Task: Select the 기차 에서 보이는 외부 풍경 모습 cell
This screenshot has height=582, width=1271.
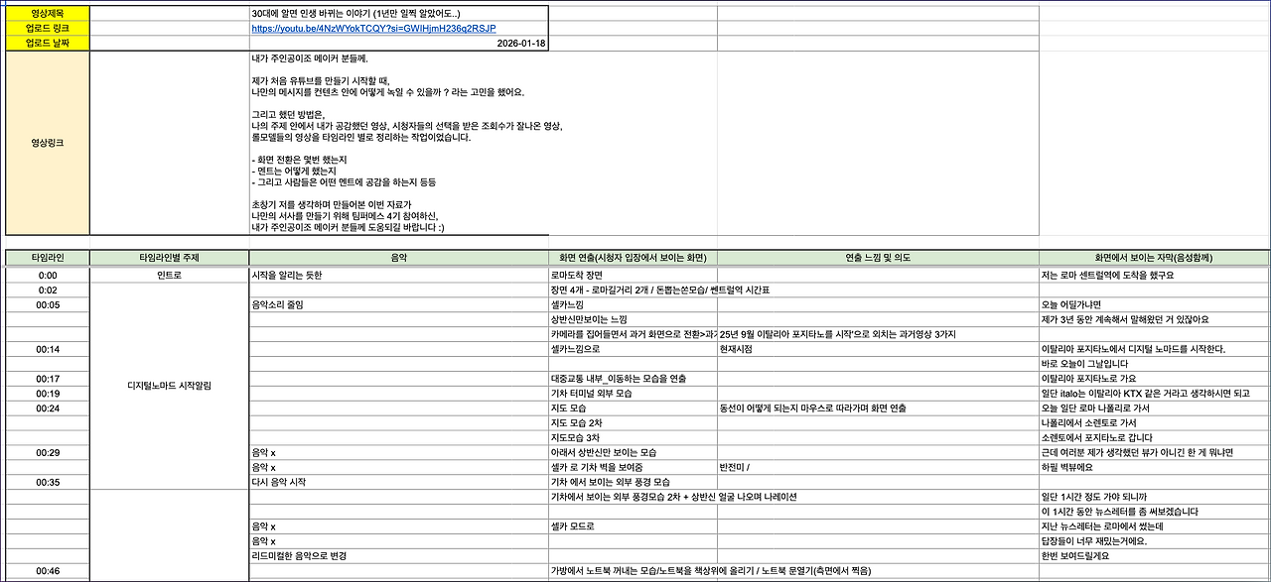Action: (x=633, y=482)
